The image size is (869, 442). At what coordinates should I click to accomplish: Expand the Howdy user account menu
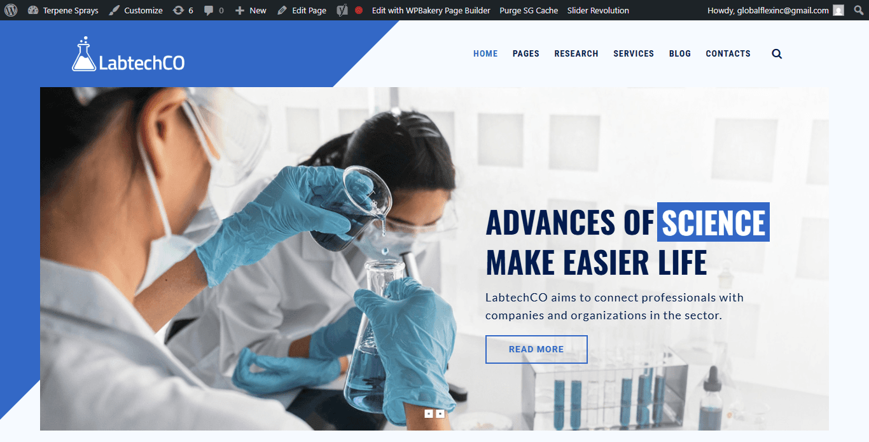click(776, 10)
